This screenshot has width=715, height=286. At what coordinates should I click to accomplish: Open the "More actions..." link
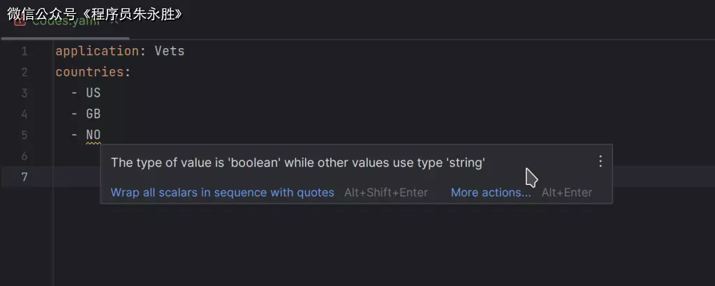point(490,193)
